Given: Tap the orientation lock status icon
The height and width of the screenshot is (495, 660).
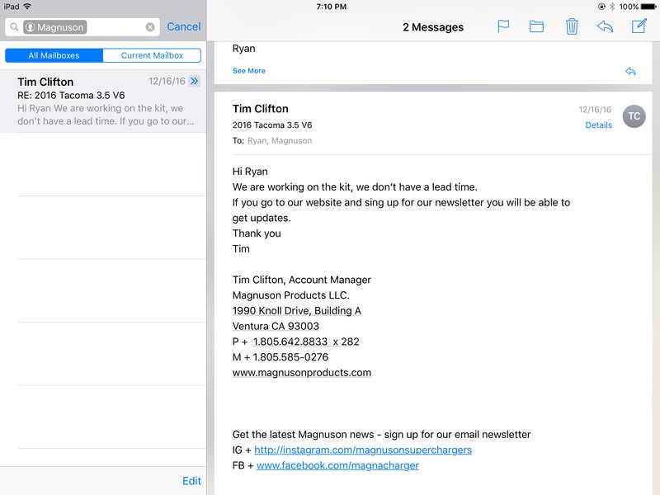Looking at the screenshot, I should 601,7.
